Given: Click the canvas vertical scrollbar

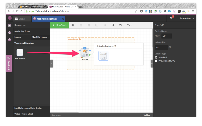Looking at the screenshot, I should click(153, 38).
